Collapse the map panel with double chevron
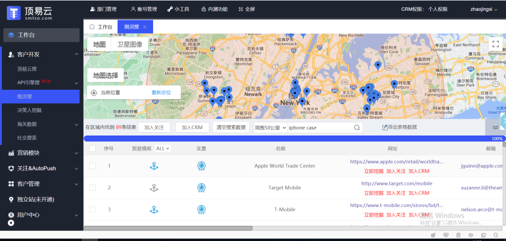 point(495,127)
